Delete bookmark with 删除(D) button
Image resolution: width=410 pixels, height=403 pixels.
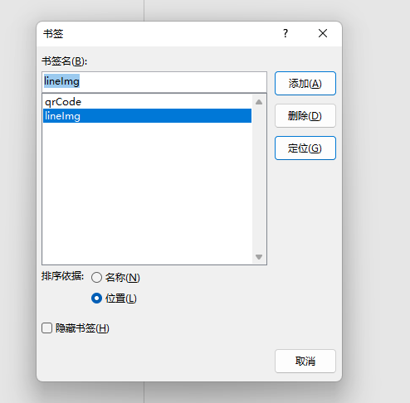(x=305, y=116)
